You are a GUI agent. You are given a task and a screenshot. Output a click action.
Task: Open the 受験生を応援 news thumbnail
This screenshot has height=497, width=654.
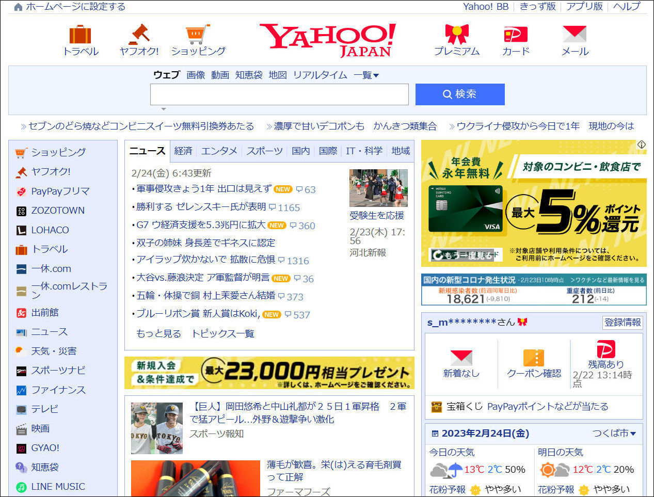pos(378,188)
